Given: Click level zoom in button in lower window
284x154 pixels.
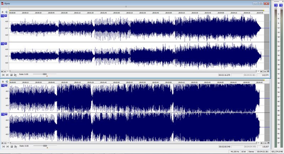Looking at the screenshot, I should click(x=2, y=143).
